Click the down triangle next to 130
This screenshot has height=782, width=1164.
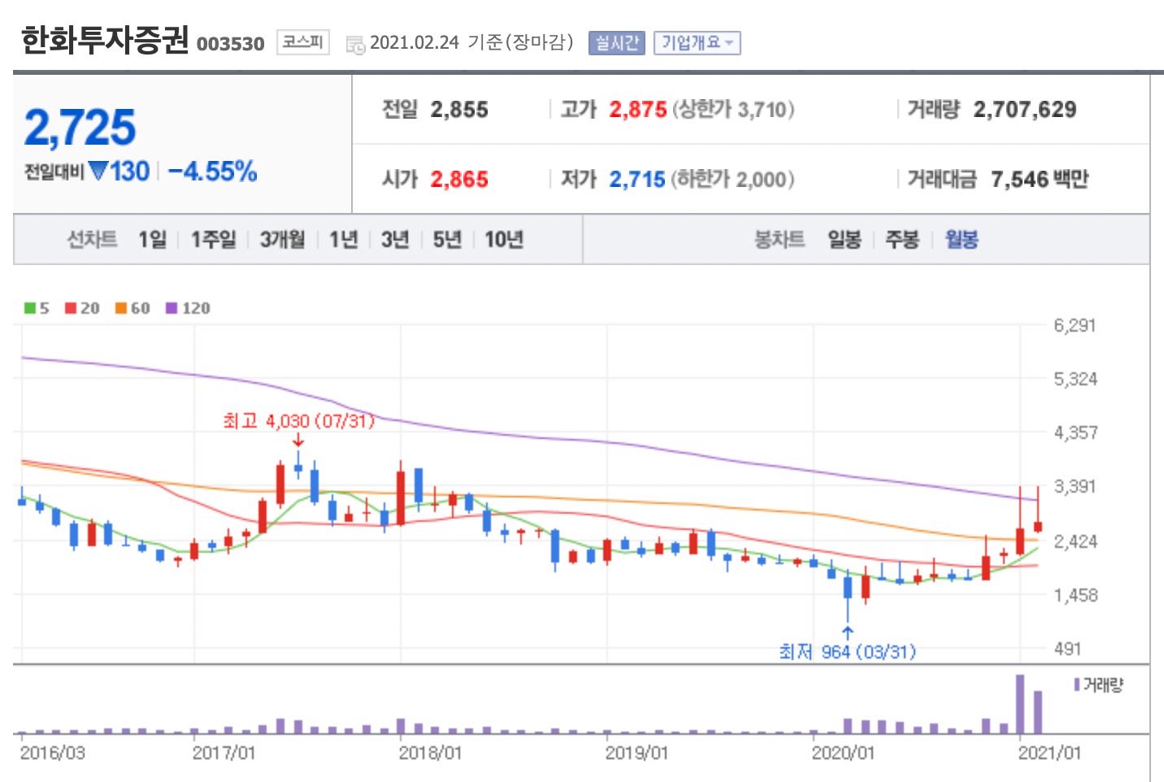(x=98, y=171)
